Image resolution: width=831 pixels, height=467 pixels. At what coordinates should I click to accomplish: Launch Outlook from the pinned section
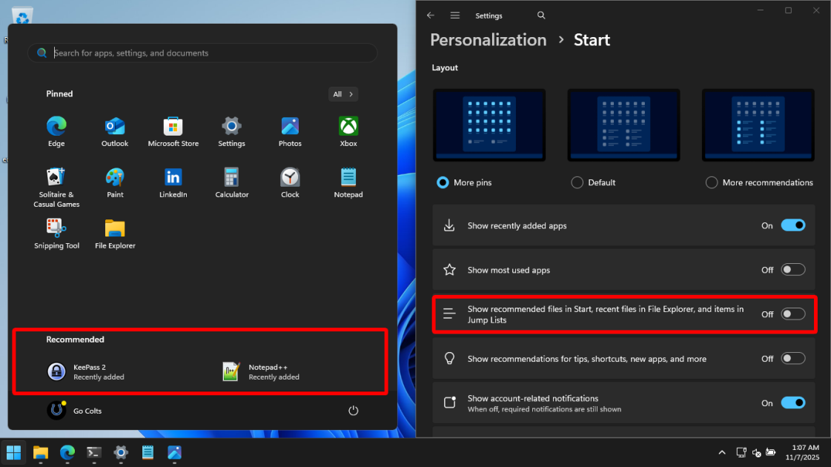[x=114, y=131]
